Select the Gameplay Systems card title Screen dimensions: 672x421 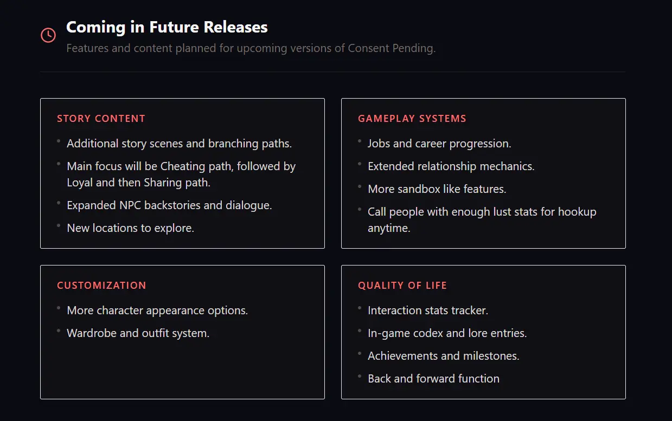click(x=412, y=119)
